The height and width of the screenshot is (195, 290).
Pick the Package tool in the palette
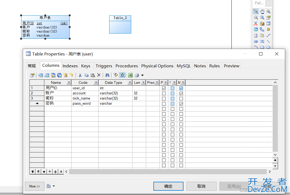(x=262, y=24)
